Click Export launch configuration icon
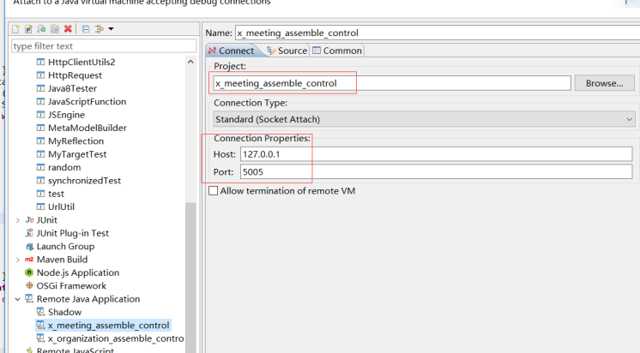 point(41,29)
